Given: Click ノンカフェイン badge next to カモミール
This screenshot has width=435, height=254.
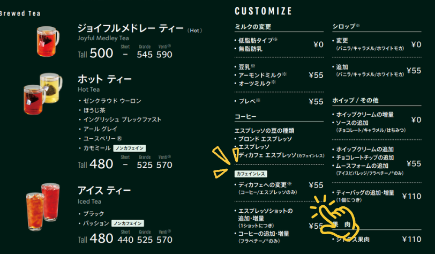Looking at the screenshot, I should tap(129, 147).
